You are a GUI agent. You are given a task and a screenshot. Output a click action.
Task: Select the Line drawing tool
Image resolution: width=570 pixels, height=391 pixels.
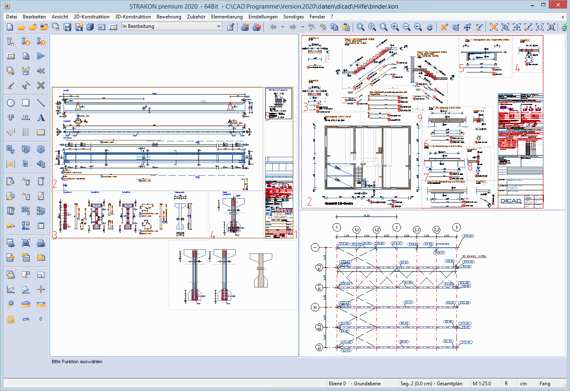pos(41,103)
